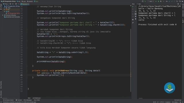Click the editor vertical scrollbar
This screenshot has width=184, height=103.
coord(131,60)
